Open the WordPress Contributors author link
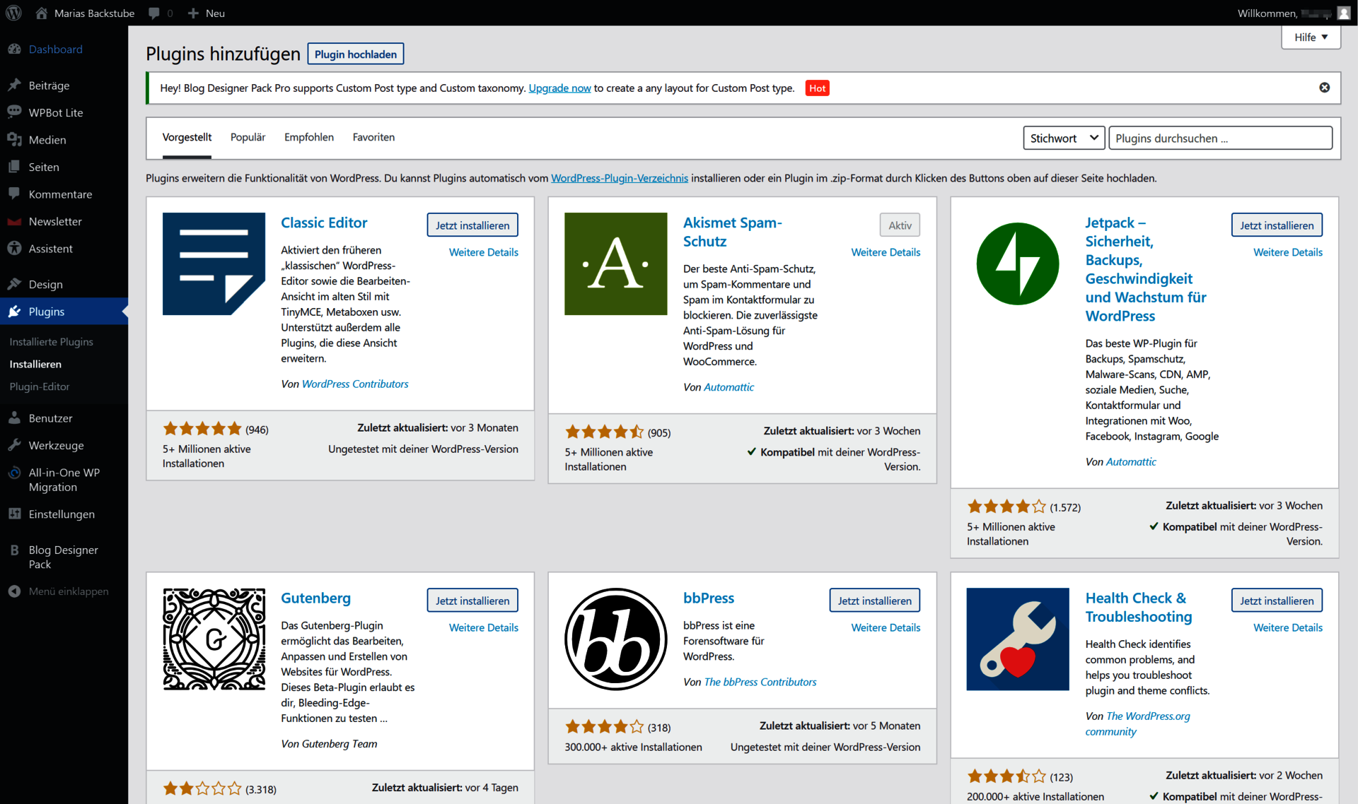 point(355,384)
